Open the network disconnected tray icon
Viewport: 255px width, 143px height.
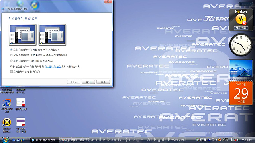click(235, 140)
